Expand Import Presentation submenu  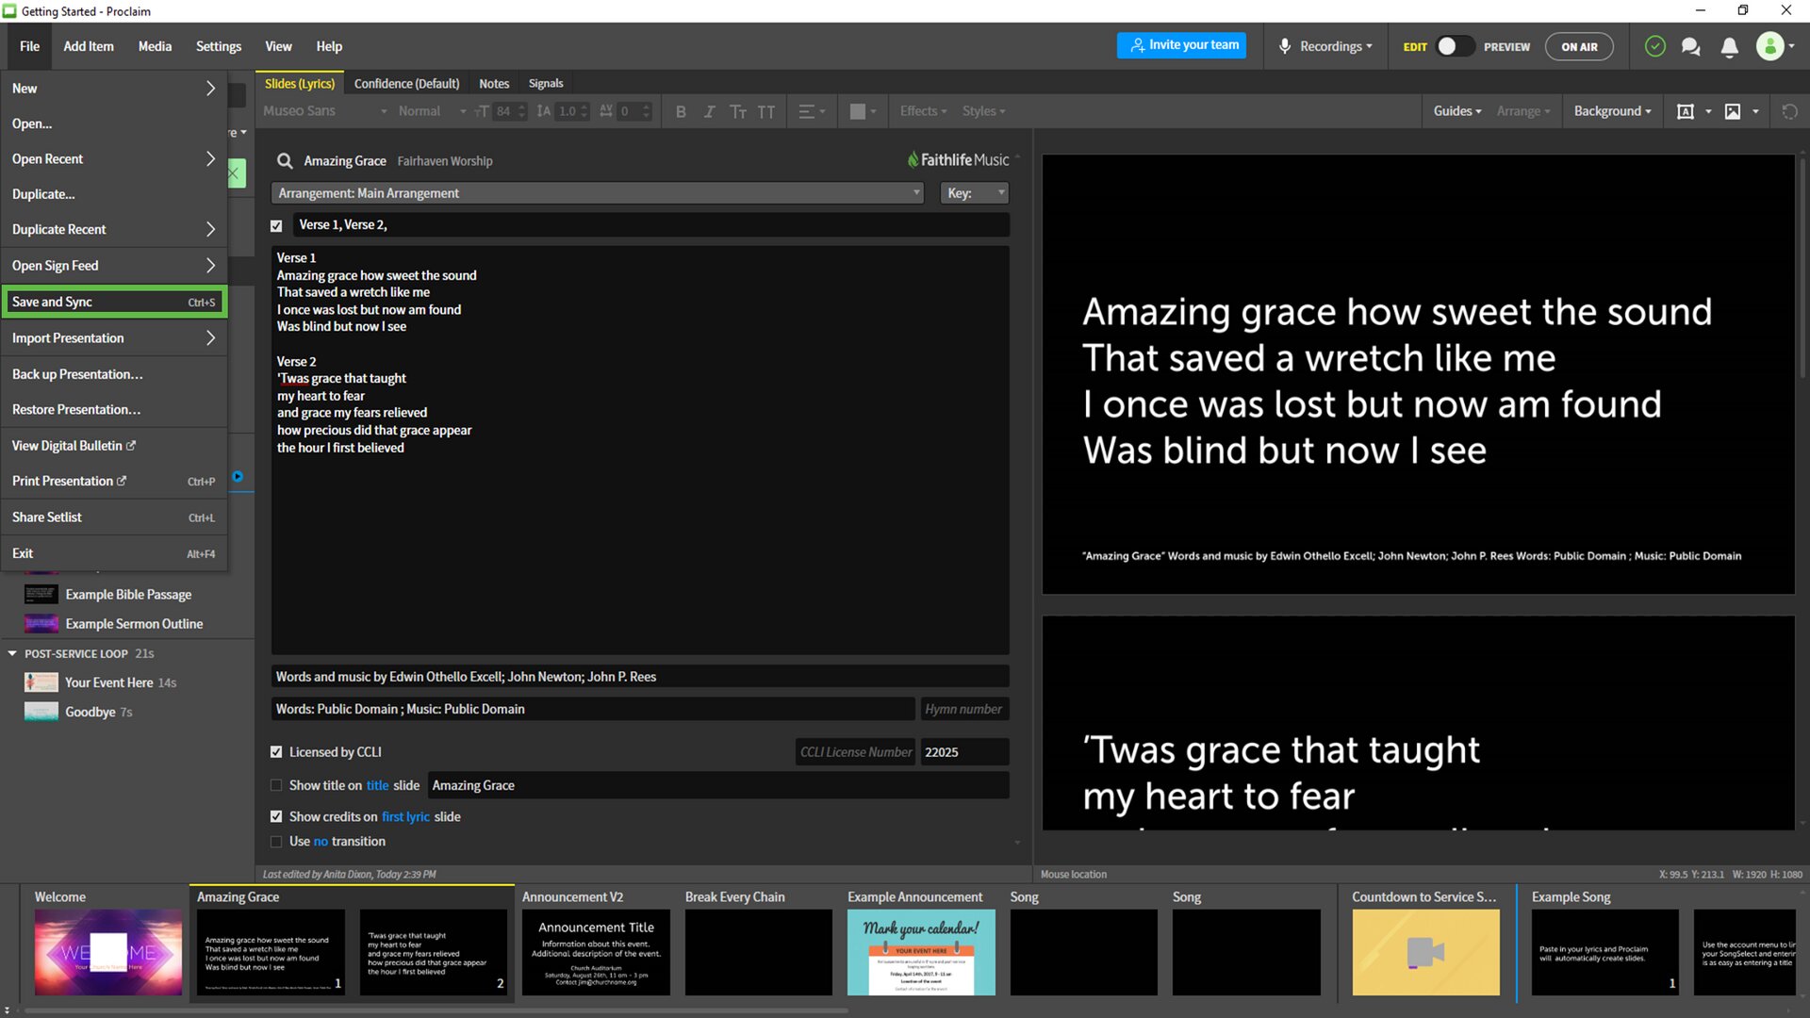[x=113, y=338]
